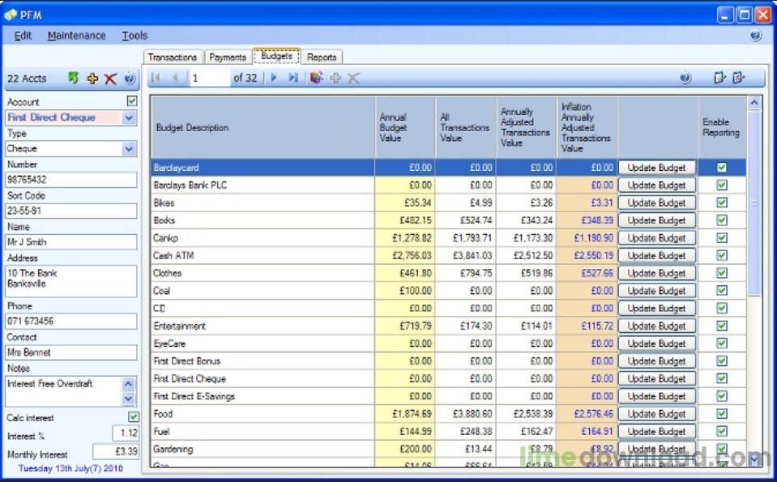Toggle the Calc interest checkbox

click(x=134, y=417)
